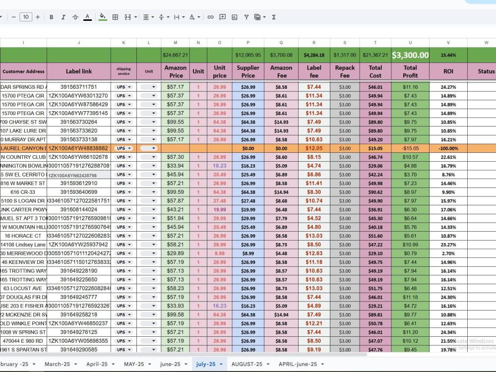Open UPS dropdown for 14108 Lindsey Lane row
496x372 pixels.
[124, 245]
